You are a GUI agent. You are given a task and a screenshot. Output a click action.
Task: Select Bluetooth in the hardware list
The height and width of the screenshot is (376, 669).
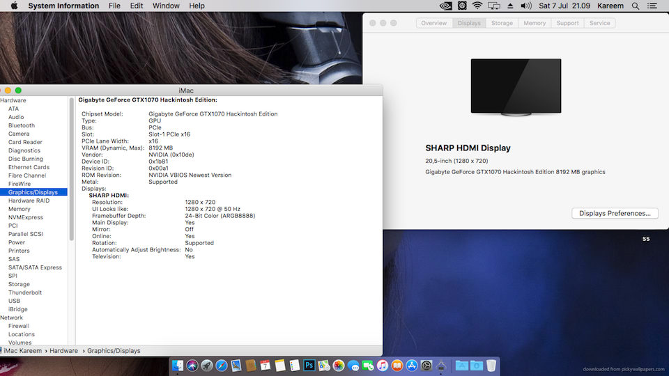tap(22, 125)
